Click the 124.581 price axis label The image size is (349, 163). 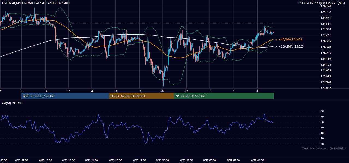pyautogui.click(x=326, y=24)
